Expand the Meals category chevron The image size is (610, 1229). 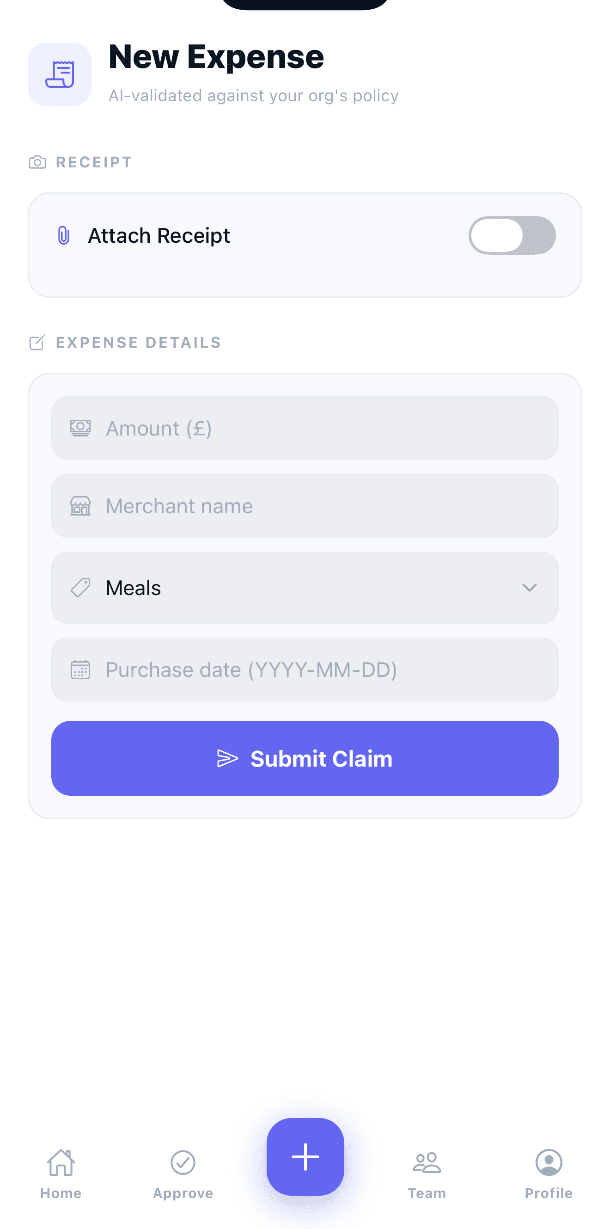click(530, 587)
